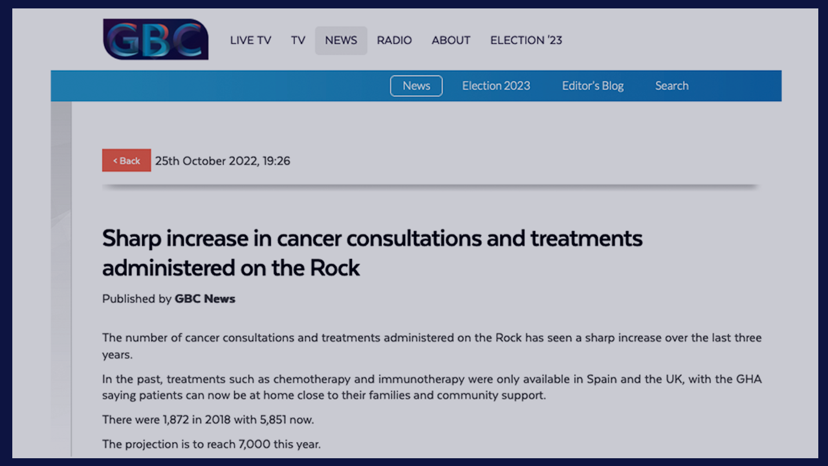Open the LIVE TV menu item

coord(250,40)
